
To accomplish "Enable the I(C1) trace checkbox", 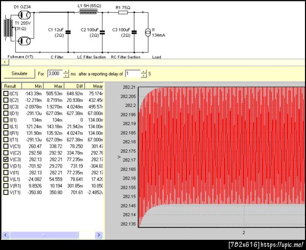I will (x=6, y=94).
